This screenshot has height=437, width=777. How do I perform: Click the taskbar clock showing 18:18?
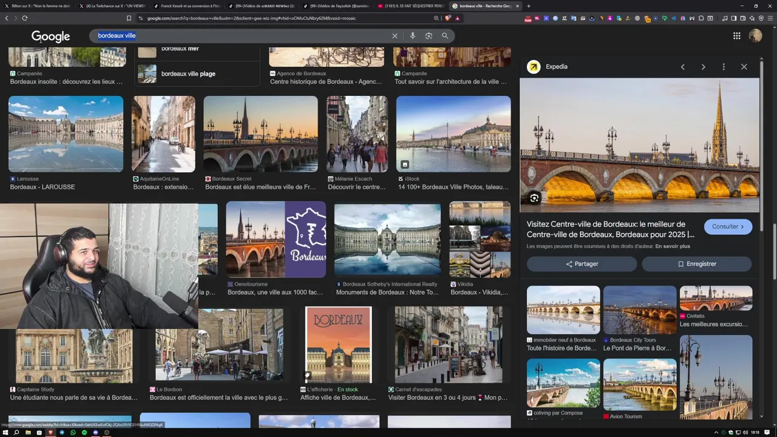755,432
